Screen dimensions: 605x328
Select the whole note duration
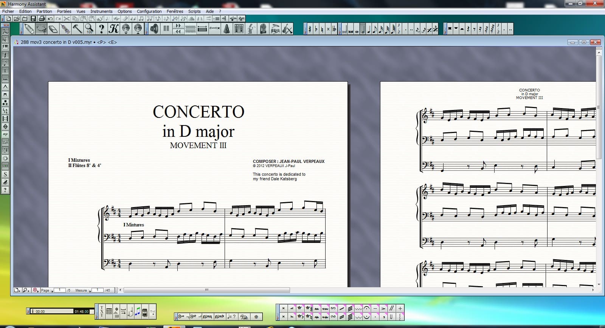357,29
